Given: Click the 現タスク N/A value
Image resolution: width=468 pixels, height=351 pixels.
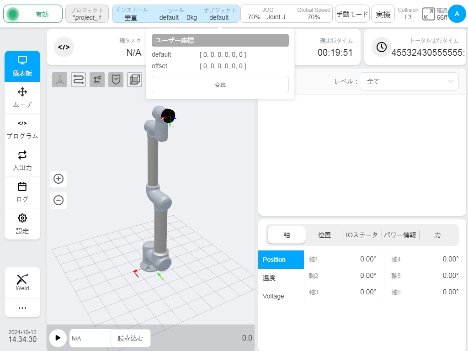Looking at the screenshot, I should [134, 53].
